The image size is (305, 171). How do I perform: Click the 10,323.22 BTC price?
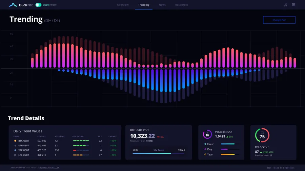(142, 136)
